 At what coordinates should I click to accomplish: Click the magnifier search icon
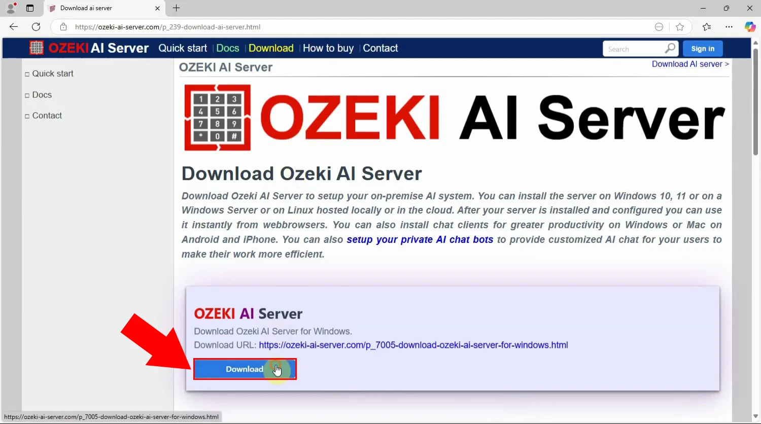(x=670, y=48)
